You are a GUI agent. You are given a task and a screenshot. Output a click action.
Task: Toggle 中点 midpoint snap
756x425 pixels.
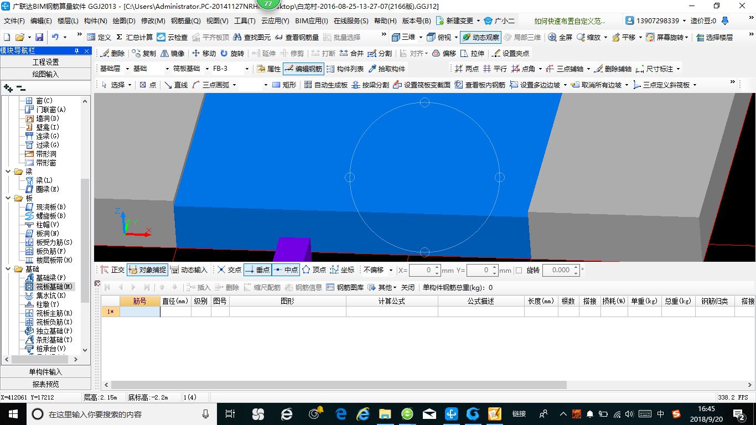point(286,270)
